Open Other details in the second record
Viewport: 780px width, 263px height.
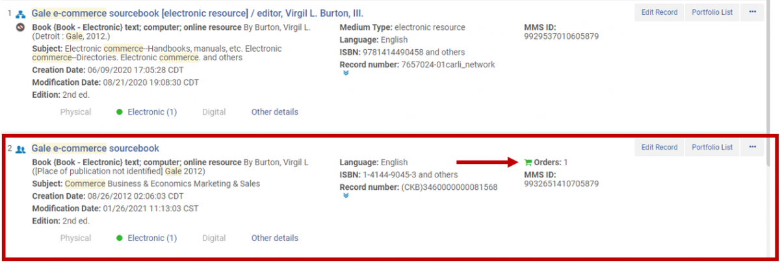[275, 238]
